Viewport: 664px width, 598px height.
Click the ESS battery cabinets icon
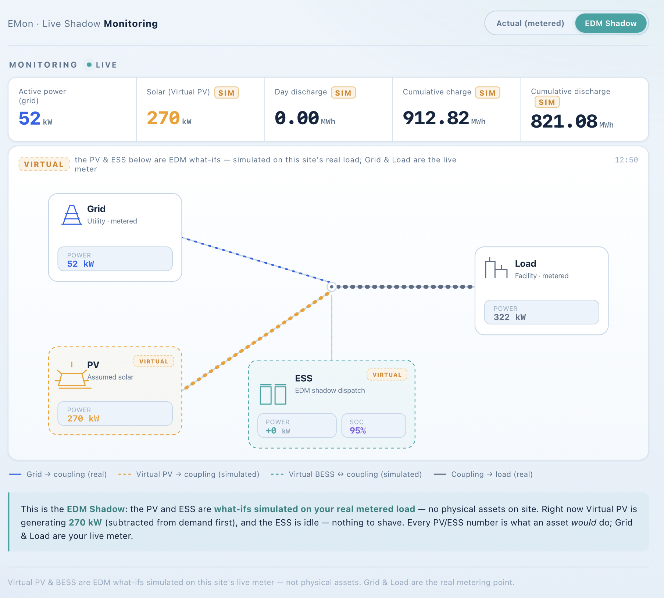(x=273, y=394)
